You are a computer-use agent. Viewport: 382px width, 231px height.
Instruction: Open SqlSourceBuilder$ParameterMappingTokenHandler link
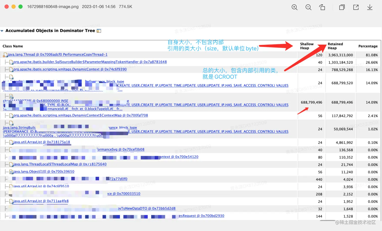90,62
